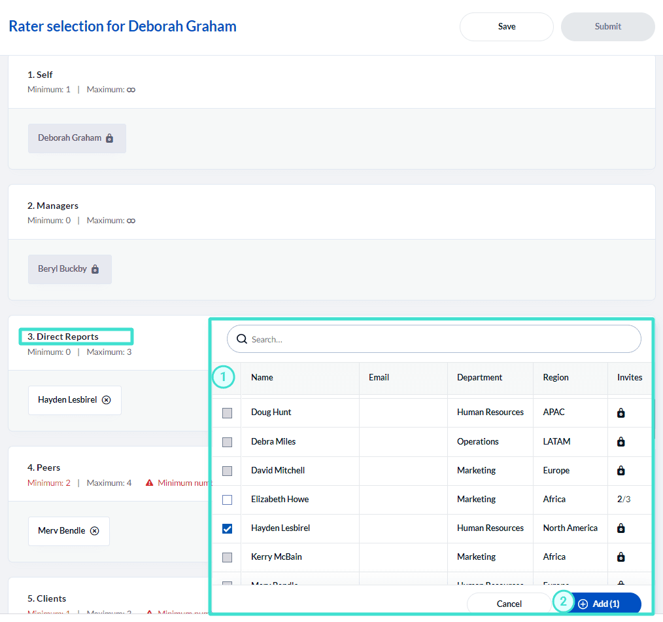Check the Elizabeth Howe checkbox

click(x=227, y=500)
